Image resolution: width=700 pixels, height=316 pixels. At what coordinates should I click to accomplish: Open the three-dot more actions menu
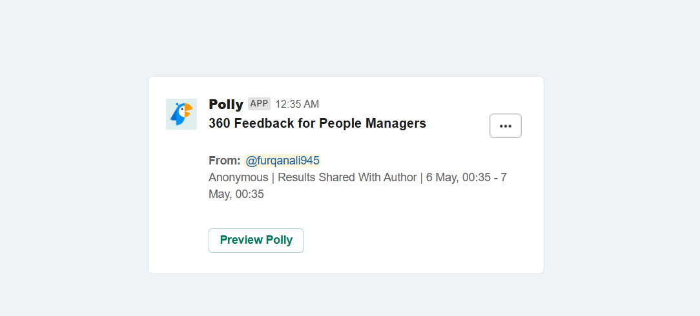[x=506, y=126]
